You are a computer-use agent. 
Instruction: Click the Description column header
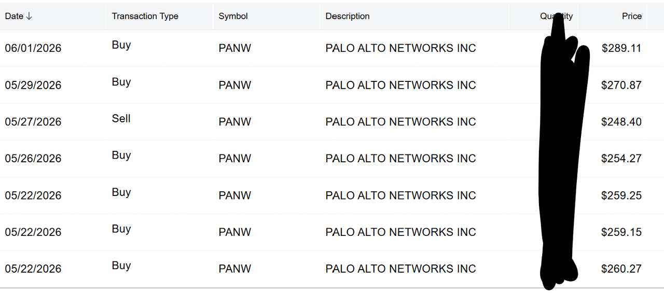coord(348,16)
